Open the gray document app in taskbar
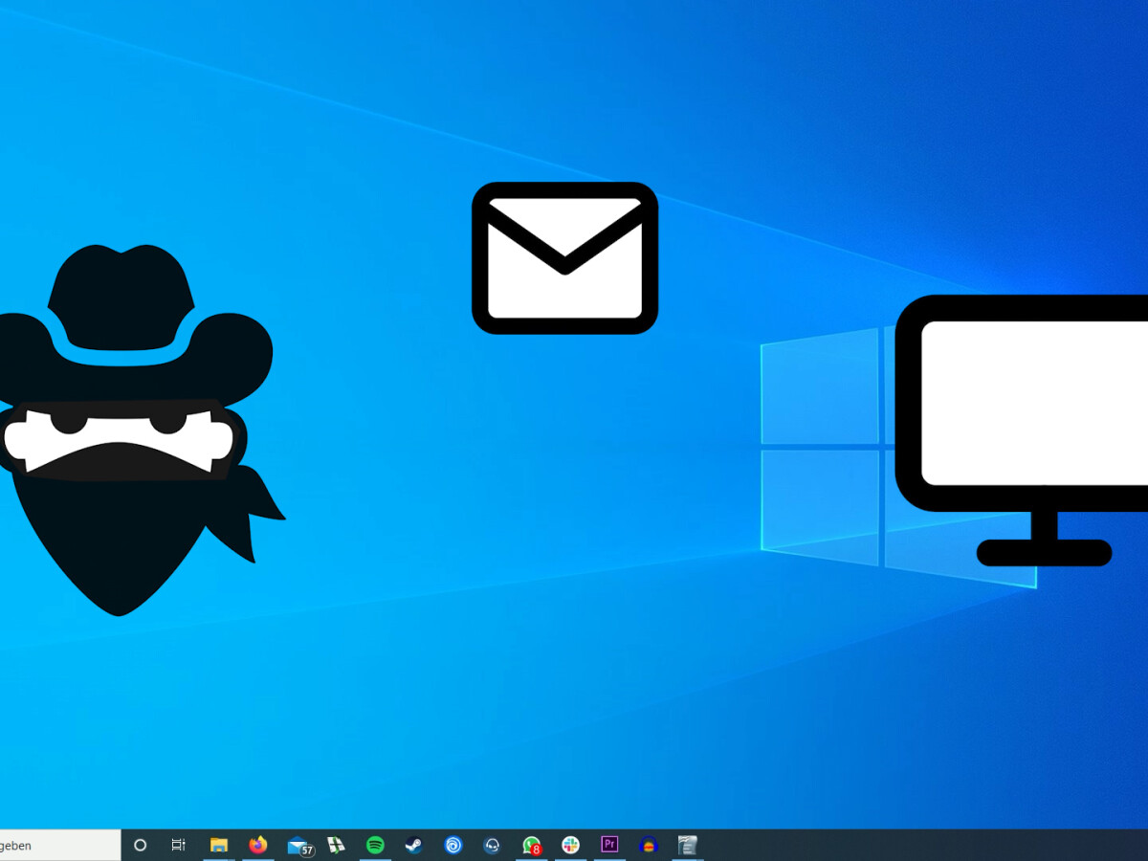The image size is (1148, 861). point(687,845)
